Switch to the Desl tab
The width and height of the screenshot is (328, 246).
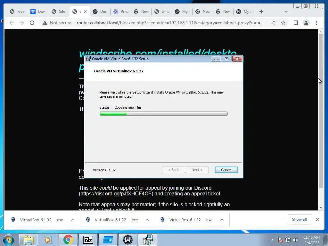[x=100, y=12]
